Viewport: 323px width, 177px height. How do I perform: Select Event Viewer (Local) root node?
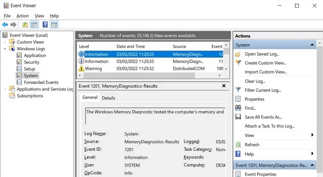(28, 35)
